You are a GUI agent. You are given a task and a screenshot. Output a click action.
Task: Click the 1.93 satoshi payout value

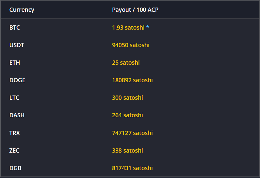coord(128,28)
